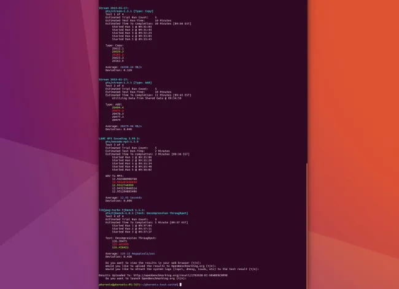Click the red WAV To MP3 result value
Image resolution: width=399 pixels, height=289 pixels.
click(125, 182)
